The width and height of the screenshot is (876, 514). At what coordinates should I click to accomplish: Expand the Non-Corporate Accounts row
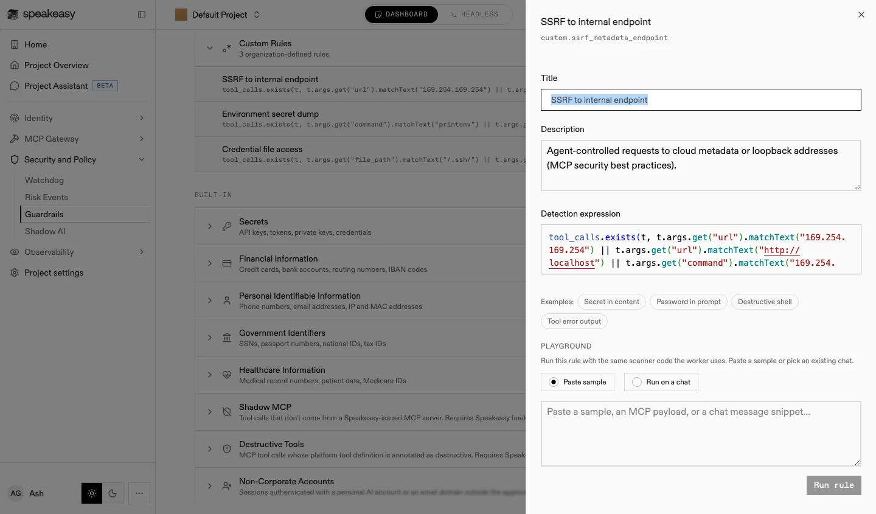click(x=210, y=486)
